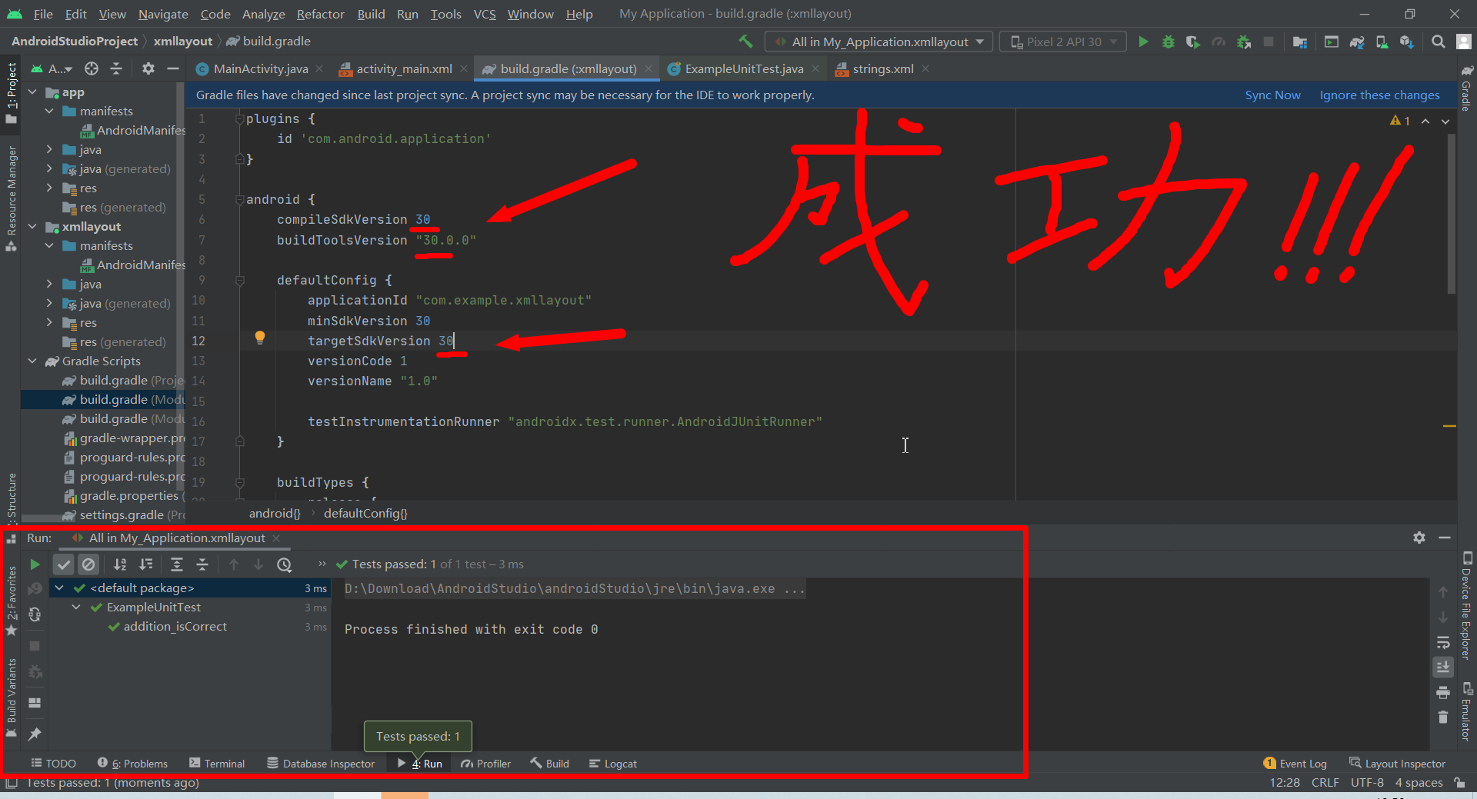Sync project with Gradle files elephant icon

(x=1357, y=42)
